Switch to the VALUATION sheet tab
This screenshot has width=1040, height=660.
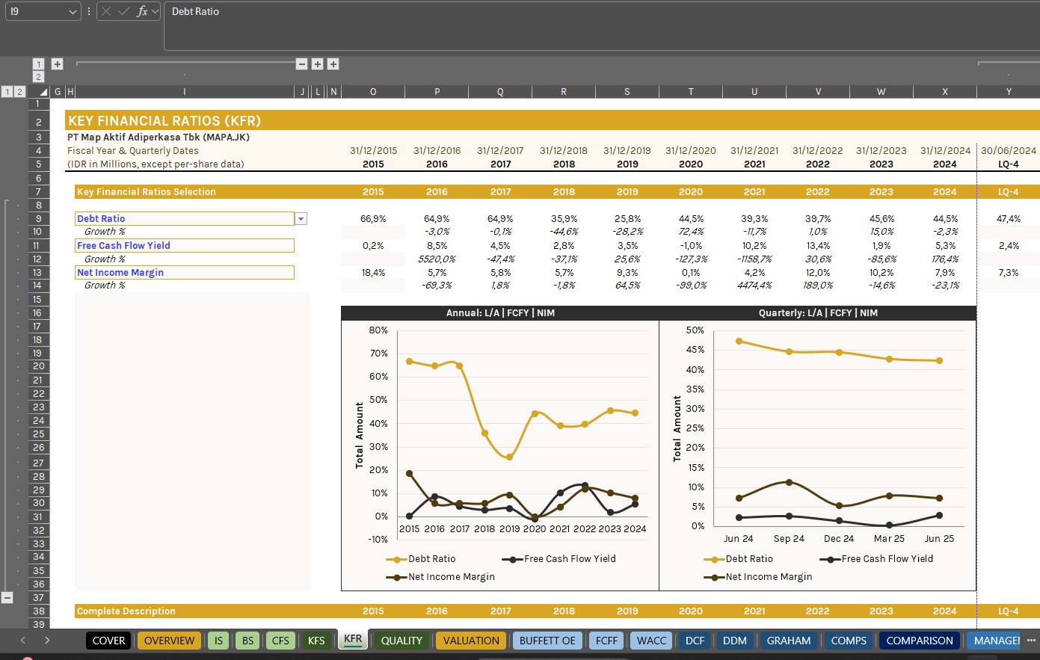[x=470, y=641]
